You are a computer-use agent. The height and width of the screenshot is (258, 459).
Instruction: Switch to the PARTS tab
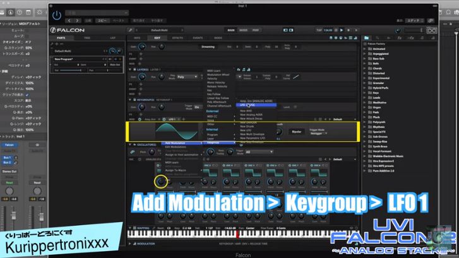point(61,38)
